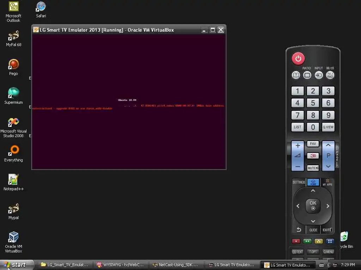The image size is (361, 270).
Task: Click the TEXT teletext button on remote
Action: [x=298, y=252]
